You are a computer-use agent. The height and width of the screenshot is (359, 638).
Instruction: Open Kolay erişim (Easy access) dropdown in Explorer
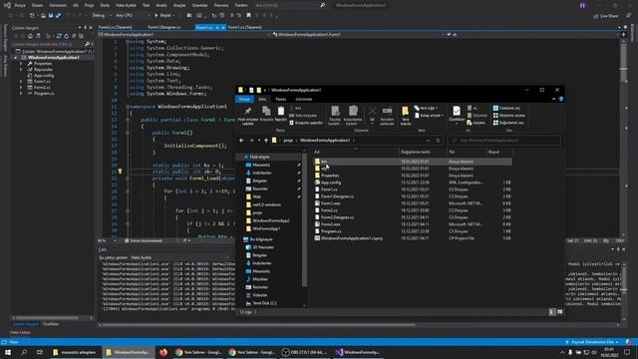point(429,116)
